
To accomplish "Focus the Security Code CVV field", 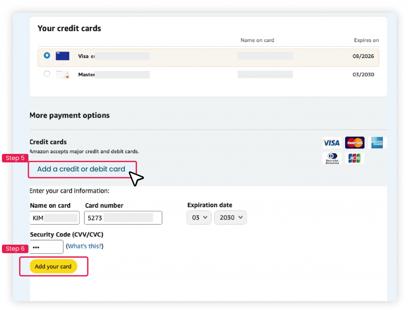I will 46,247.
